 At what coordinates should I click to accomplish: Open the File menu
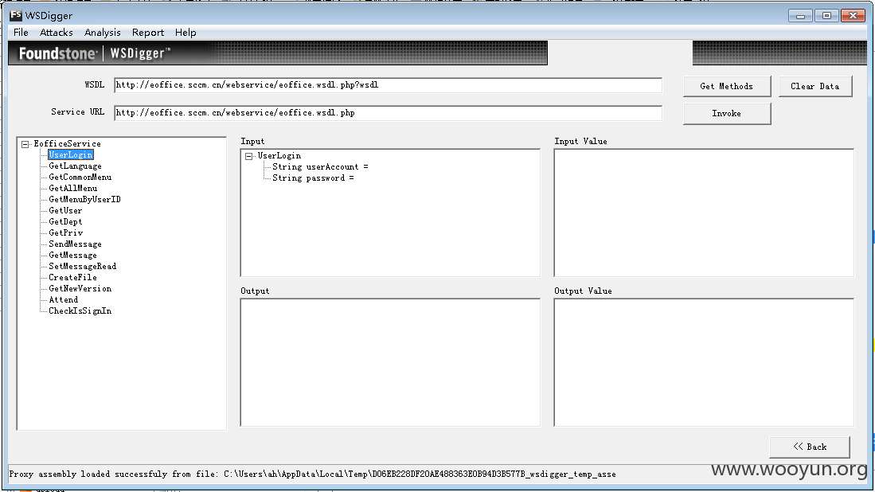coord(21,33)
